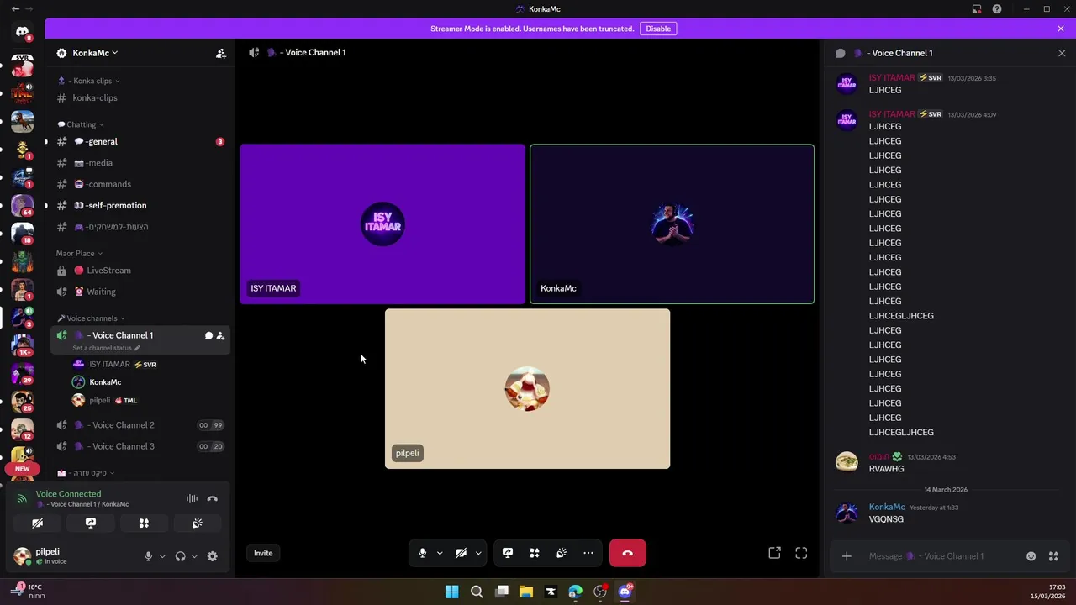Toggle camera in the call control bar
This screenshot has width=1076, height=605.
point(461,553)
